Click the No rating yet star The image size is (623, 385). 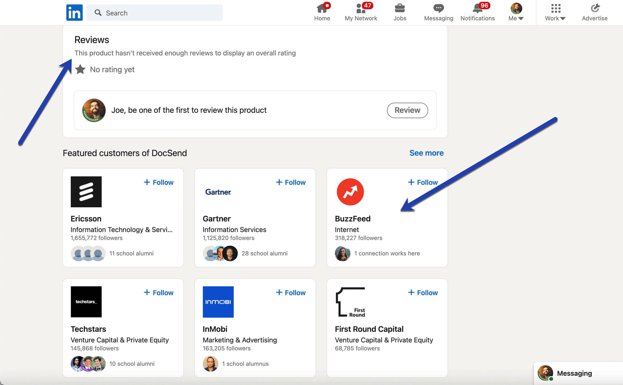point(80,69)
